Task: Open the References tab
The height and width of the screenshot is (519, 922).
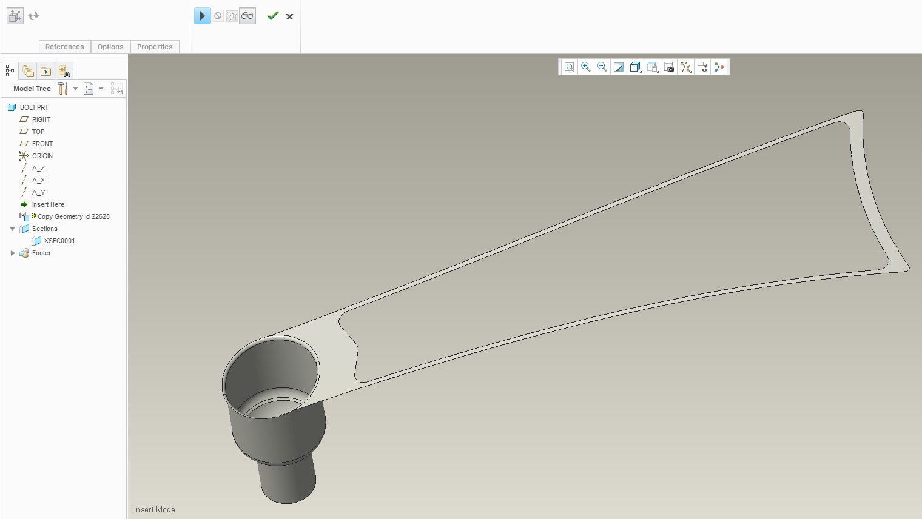Action: click(65, 47)
